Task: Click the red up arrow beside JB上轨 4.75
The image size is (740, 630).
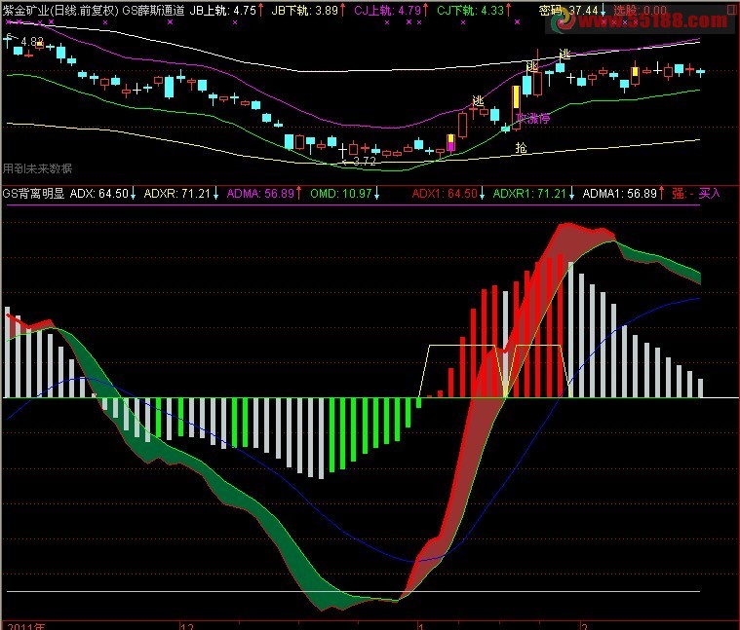Action: coord(261,10)
